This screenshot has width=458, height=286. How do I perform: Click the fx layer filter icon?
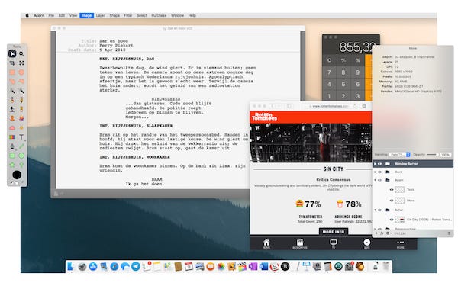[382, 233]
